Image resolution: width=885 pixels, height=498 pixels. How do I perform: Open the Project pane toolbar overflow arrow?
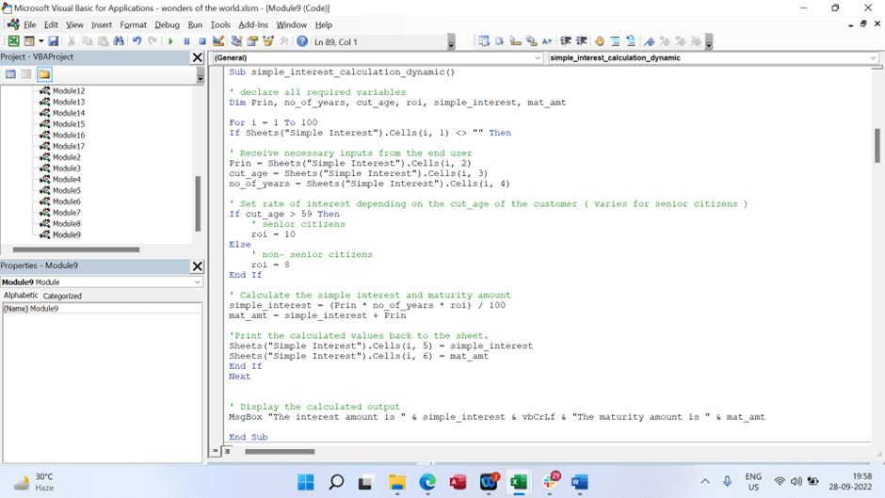201,74
